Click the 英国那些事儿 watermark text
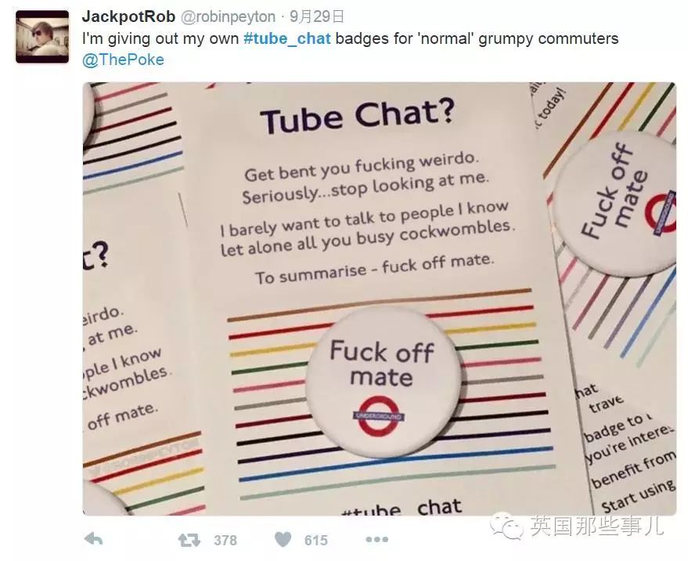The height and width of the screenshot is (561, 688). coord(596,526)
